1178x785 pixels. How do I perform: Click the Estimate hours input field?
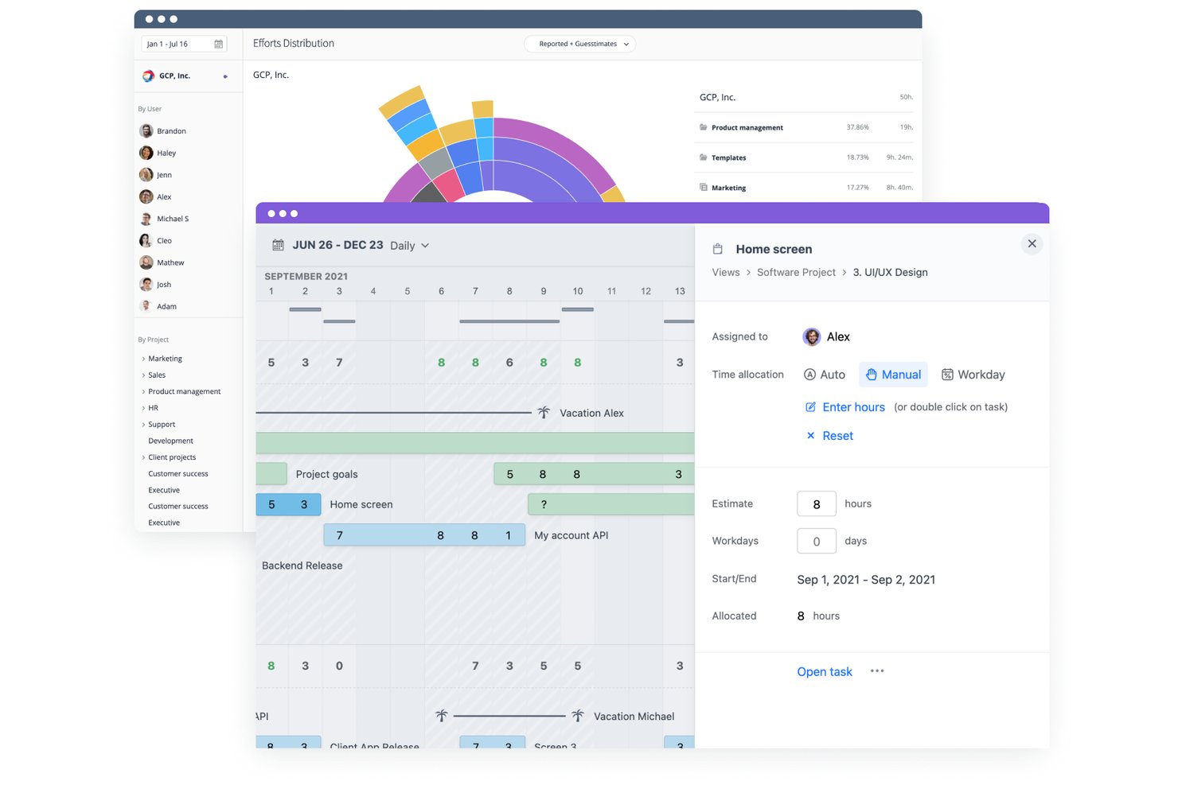pos(817,504)
